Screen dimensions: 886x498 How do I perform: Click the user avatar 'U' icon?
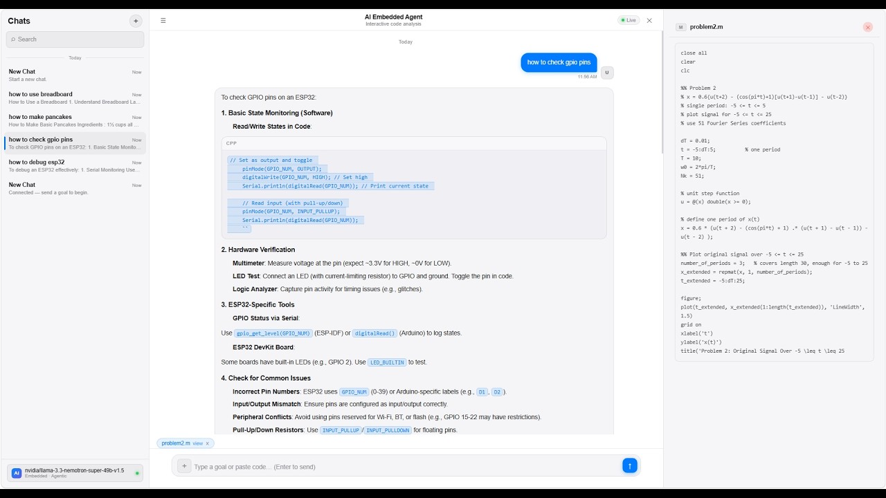coord(607,72)
